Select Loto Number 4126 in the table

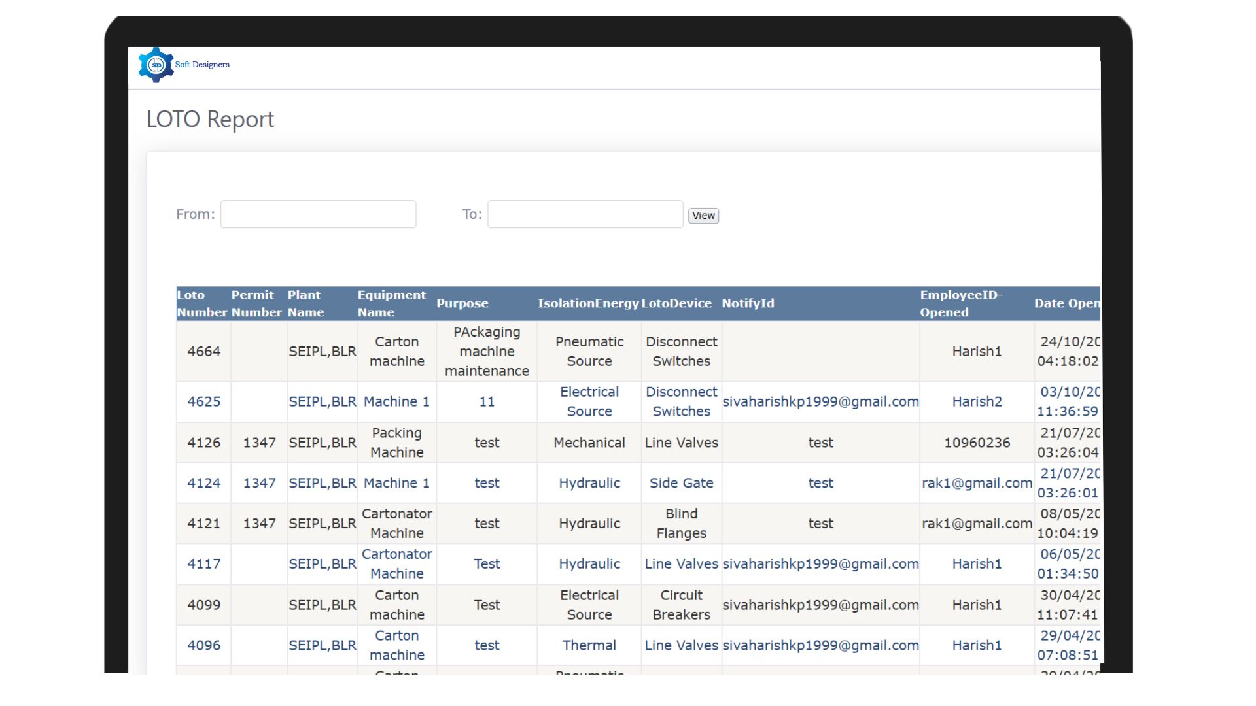[203, 443]
